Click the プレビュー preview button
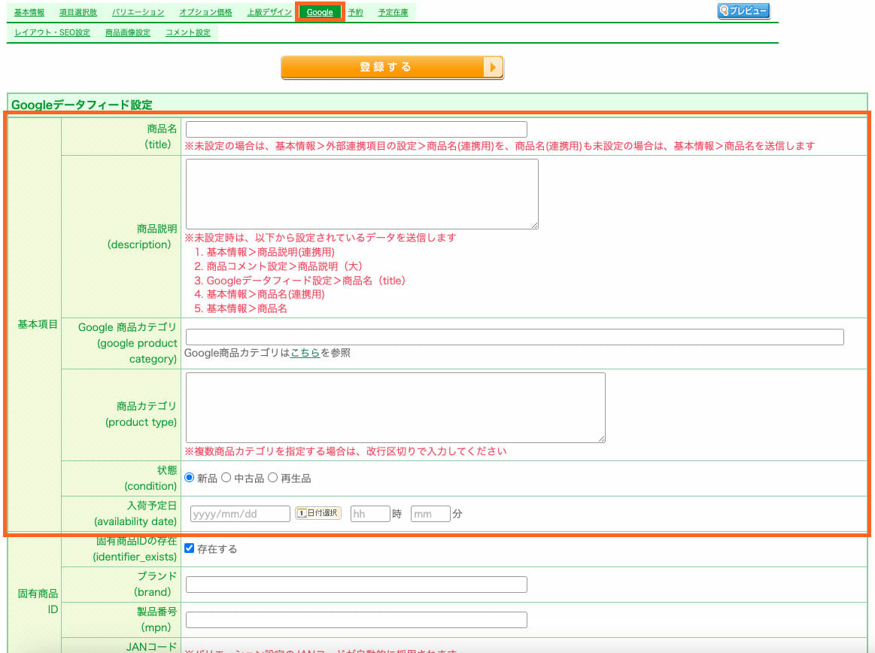Image resolution: width=875 pixels, height=653 pixels. coord(743,11)
